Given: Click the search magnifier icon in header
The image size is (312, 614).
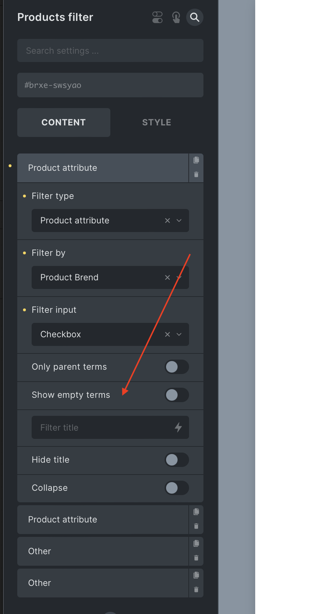Looking at the screenshot, I should (x=195, y=17).
